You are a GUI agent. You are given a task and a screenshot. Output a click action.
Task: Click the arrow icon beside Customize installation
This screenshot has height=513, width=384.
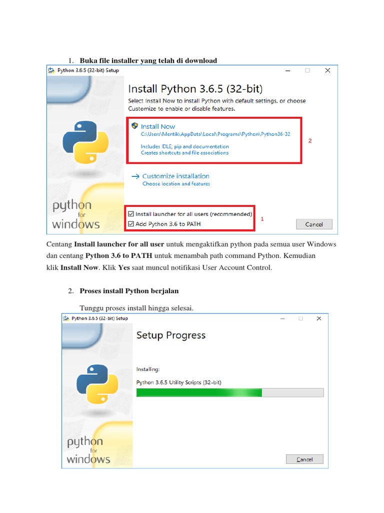tap(135, 176)
